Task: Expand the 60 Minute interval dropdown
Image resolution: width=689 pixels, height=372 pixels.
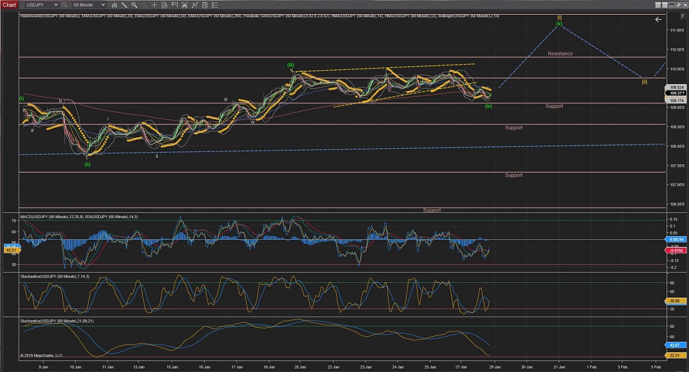Action: click(x=89, y=5)
